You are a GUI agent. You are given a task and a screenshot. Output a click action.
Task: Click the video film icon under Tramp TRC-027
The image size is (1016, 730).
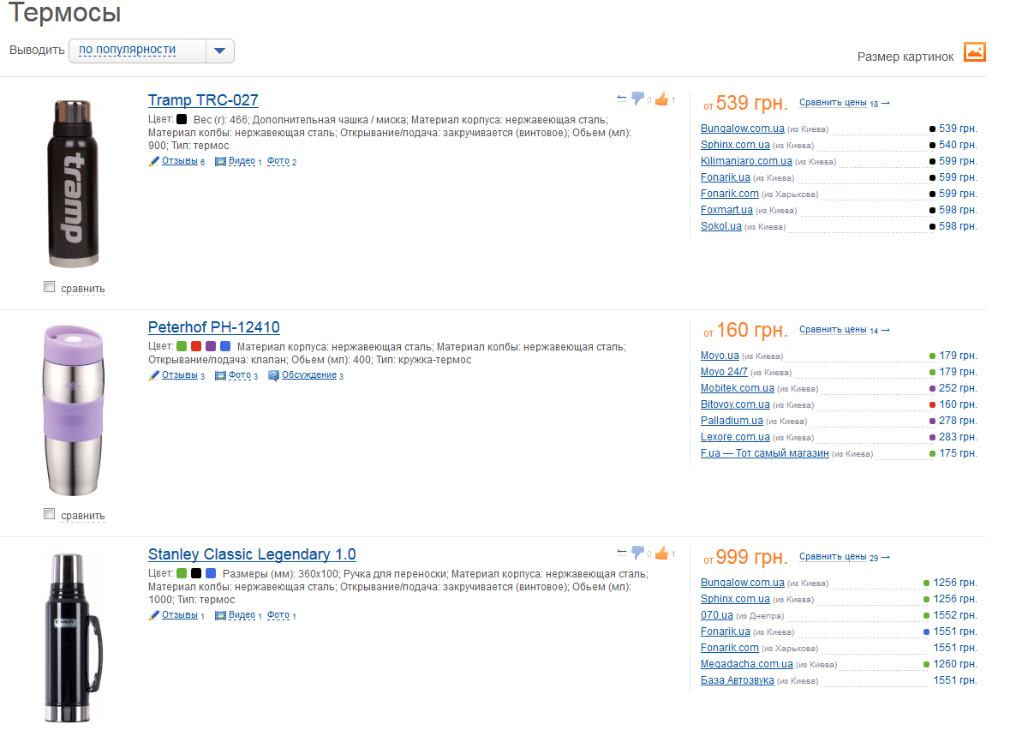220,161
